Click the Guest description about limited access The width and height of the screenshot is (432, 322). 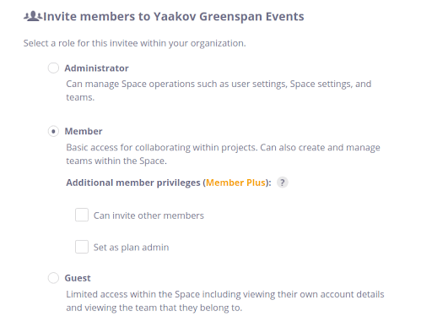click(225, 301)
